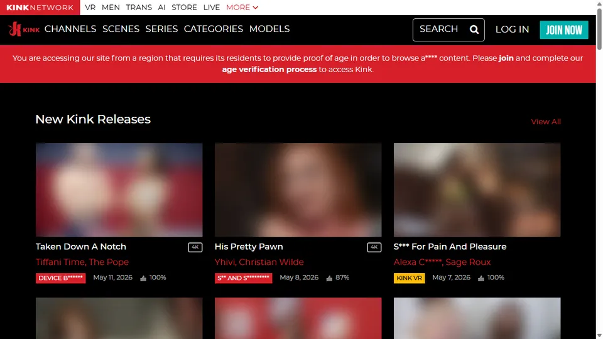Click the performer name Tiffani Time

[x=60, y=262]
